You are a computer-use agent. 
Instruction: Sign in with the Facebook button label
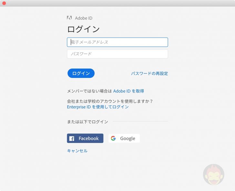click(88, 138)
